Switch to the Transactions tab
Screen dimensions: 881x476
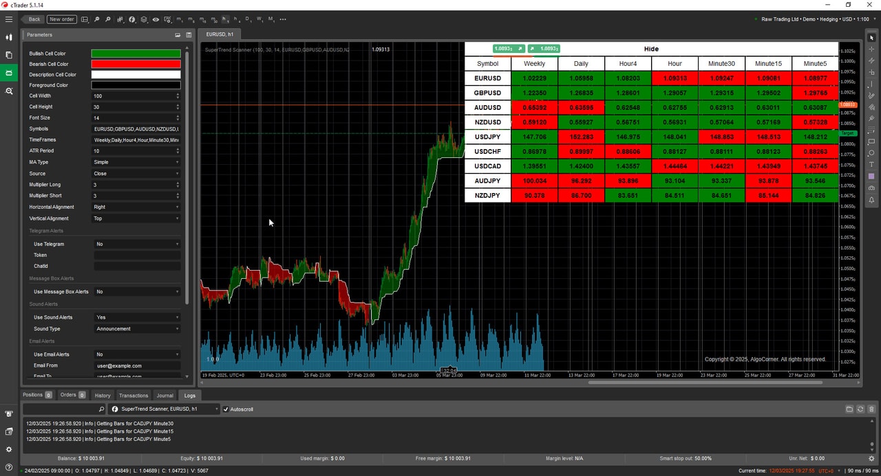(133, 395)
